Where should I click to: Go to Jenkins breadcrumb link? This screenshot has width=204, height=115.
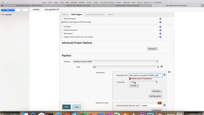click(36, 10)
